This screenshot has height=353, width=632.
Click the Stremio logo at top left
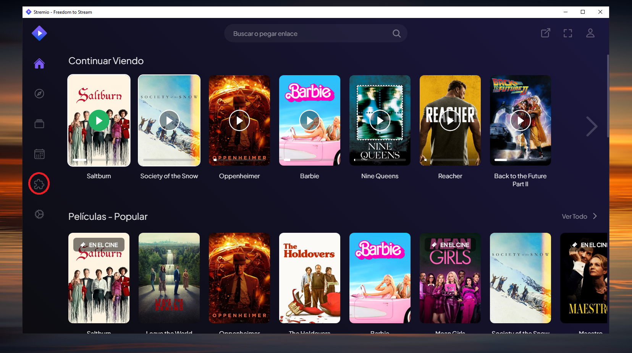[39, 33]
